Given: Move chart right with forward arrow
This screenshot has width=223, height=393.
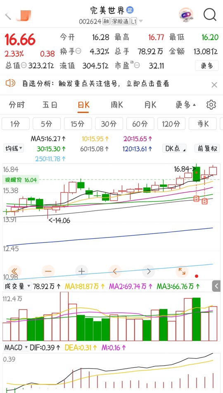Looking at the screenshot, I should click(x=148, y=271).
